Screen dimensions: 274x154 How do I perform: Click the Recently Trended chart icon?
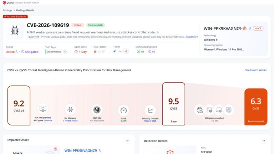[x=150, y=111]
